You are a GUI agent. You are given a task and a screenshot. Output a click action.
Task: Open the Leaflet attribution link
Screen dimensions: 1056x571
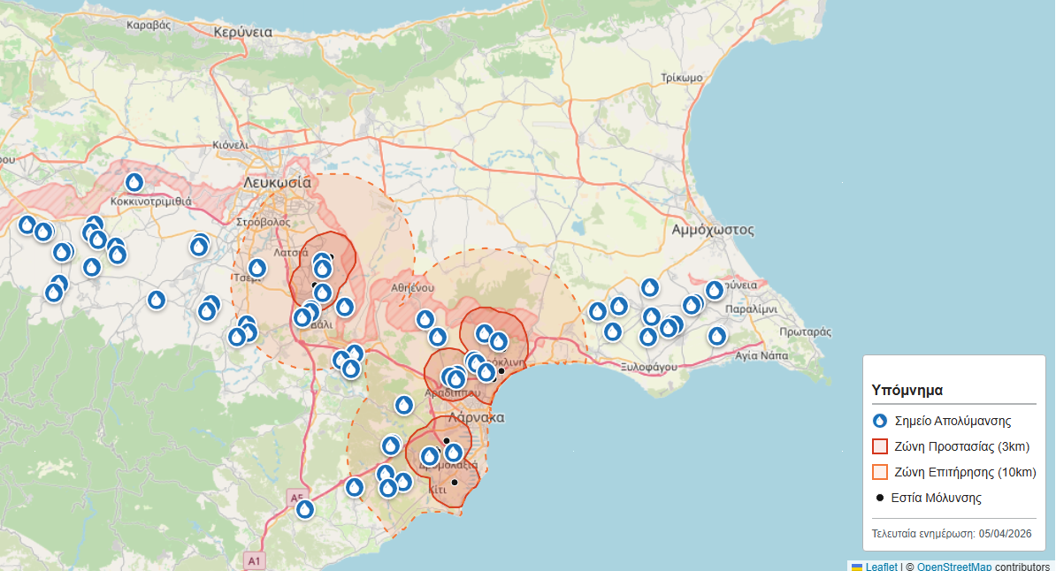pyautogui.click(x=881, y=567)
